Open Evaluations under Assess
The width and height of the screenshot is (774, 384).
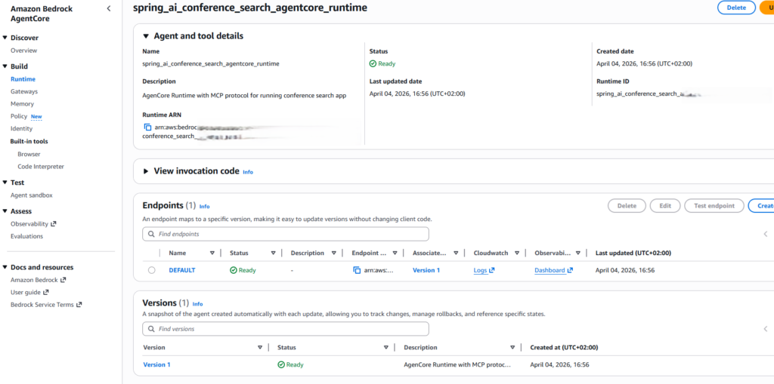pos(26,236)
